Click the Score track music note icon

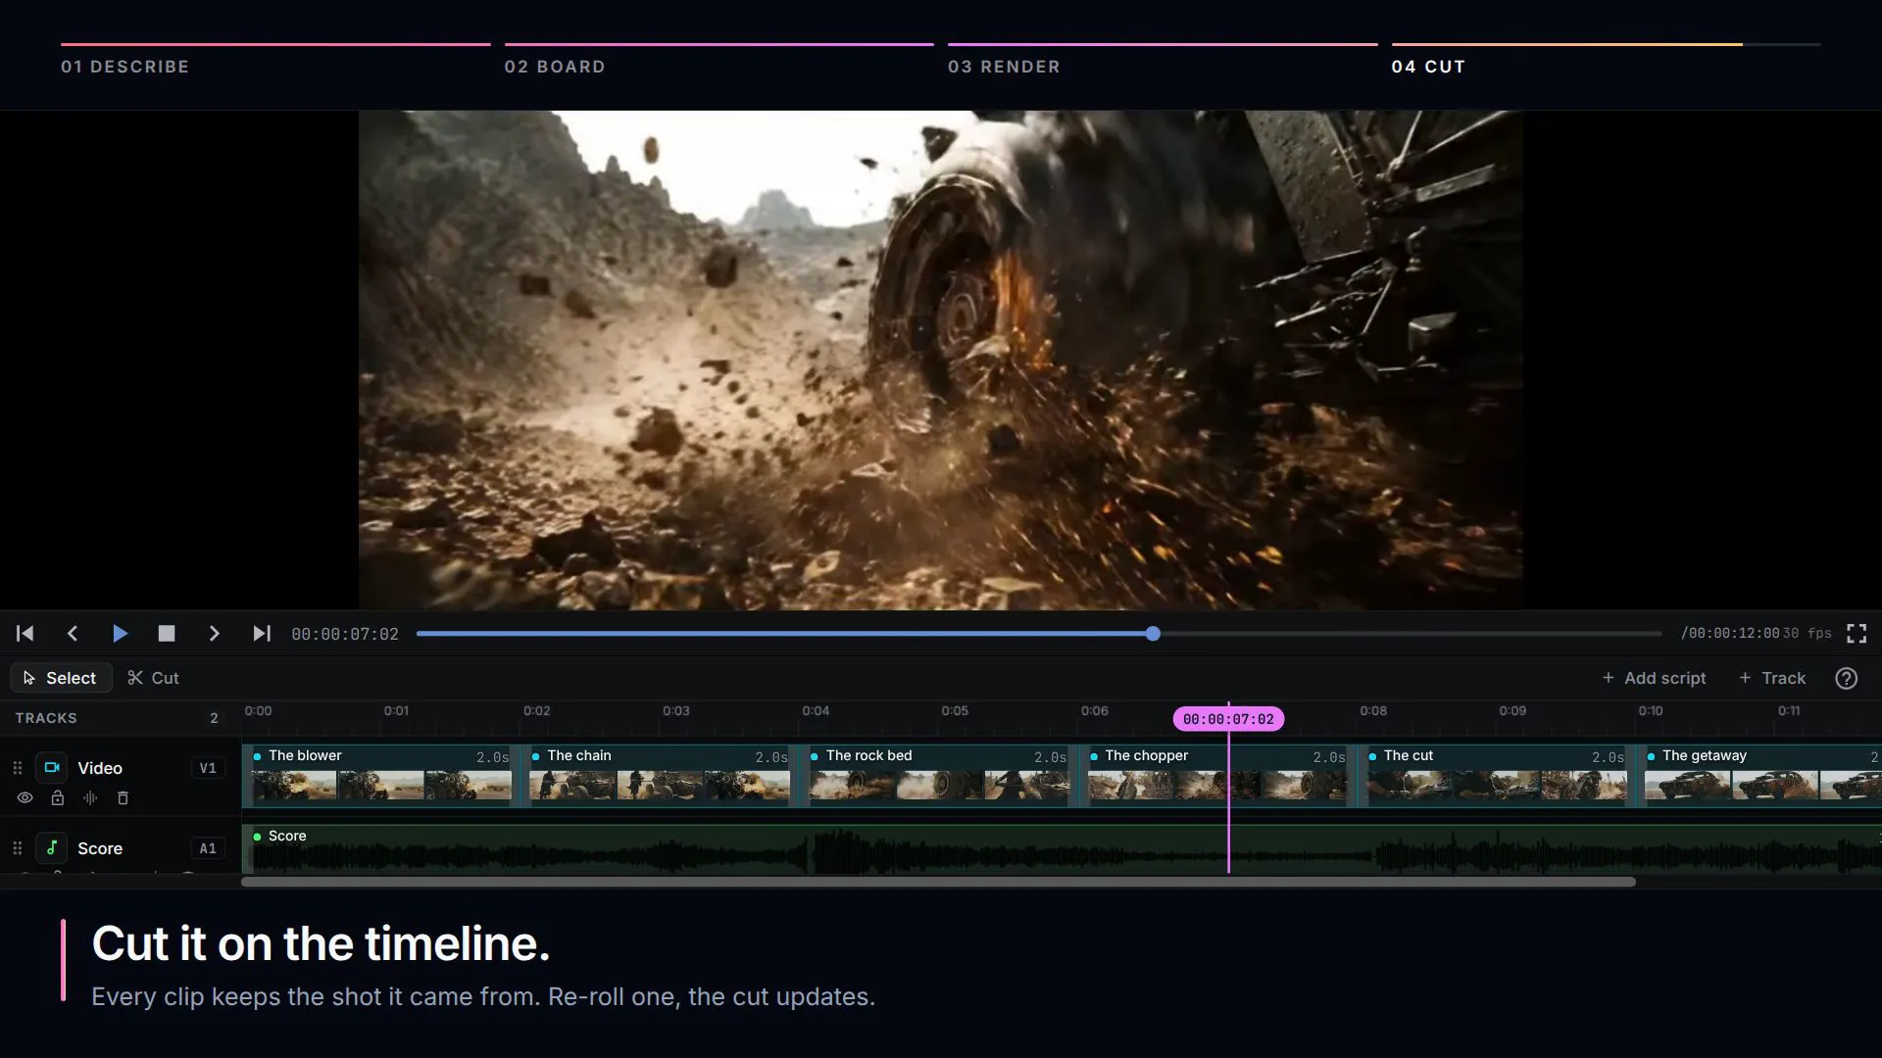pos(51,848)
